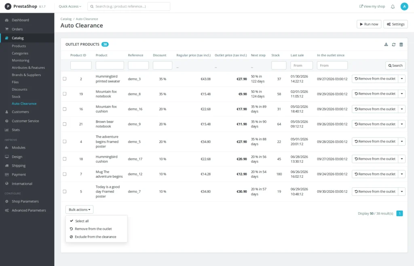Click the Catalog breadcrumb link
Image resolution: width=414 pixels, height=266 pixels.
coord(66,19)
